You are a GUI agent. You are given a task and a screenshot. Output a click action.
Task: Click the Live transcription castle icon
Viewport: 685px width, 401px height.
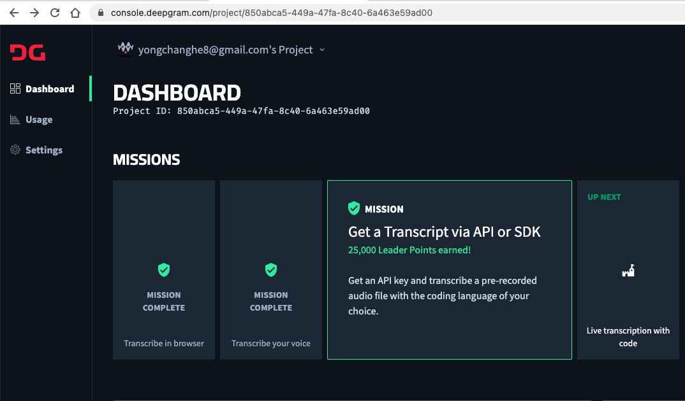(628, 271)
